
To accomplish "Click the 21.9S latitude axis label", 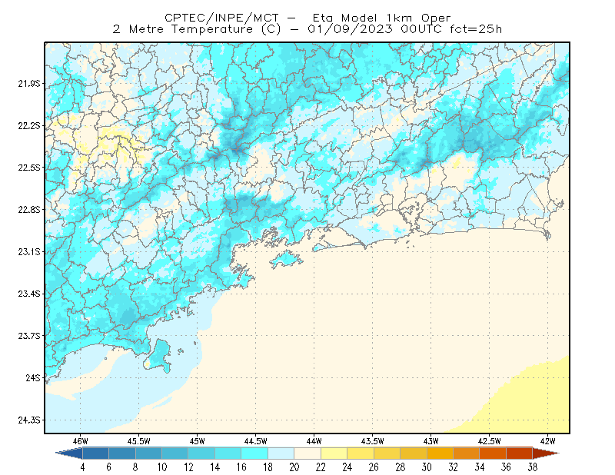I will click(29, 84).
